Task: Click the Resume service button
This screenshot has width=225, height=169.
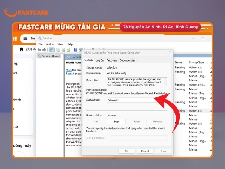Action: pyautogui.click(x=157, y=122)
